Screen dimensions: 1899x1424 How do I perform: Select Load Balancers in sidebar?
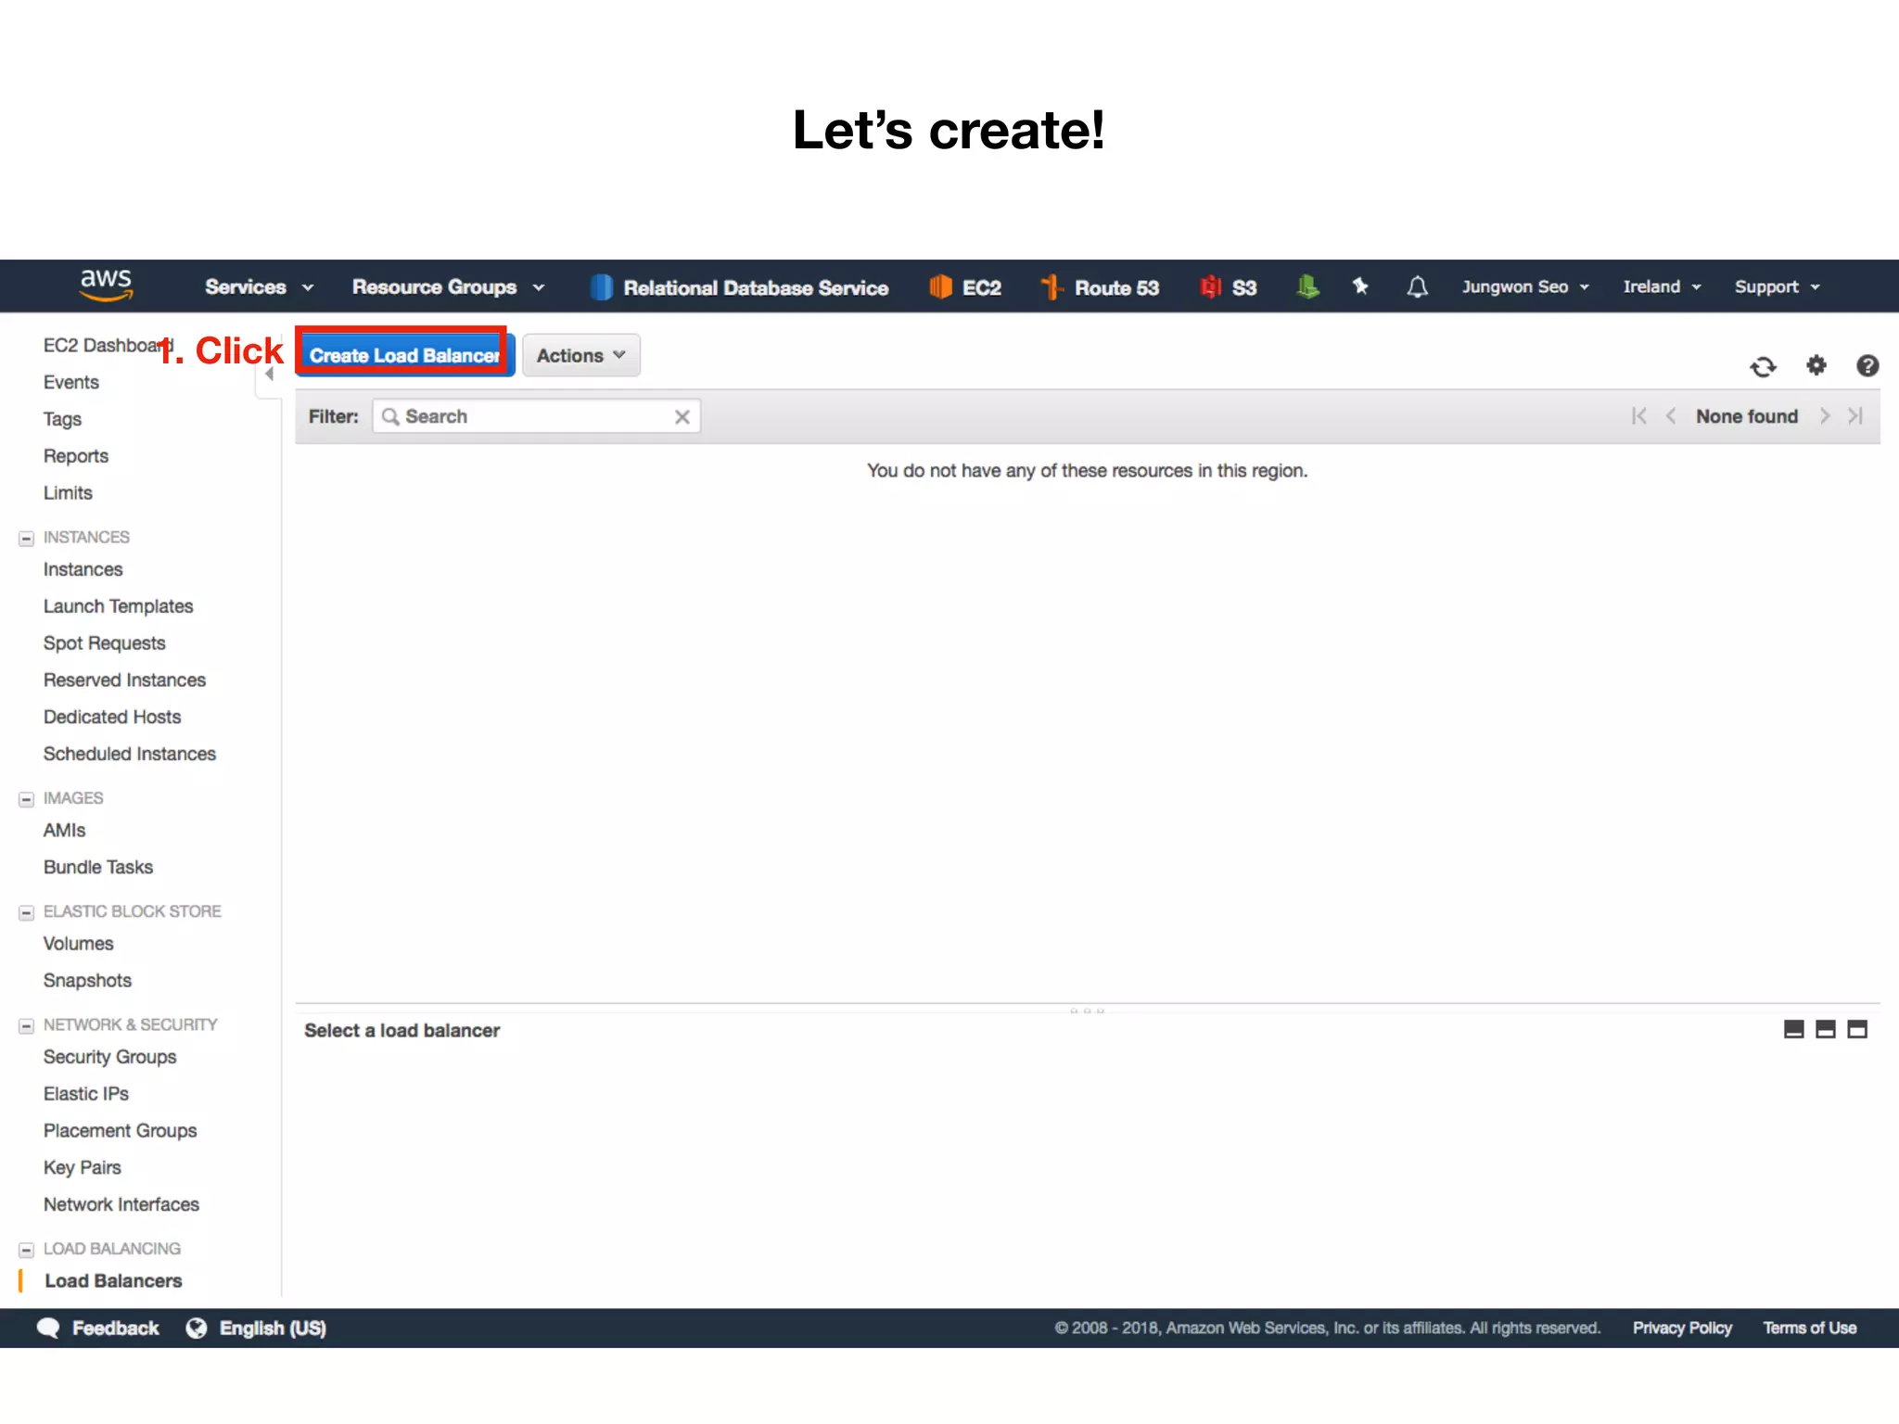point(113,1281)
